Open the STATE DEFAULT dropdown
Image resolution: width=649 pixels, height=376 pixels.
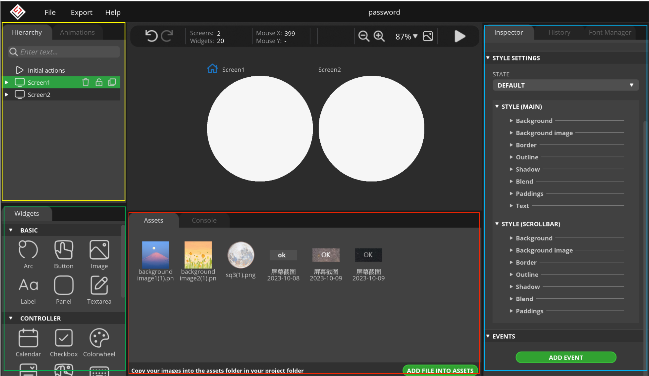coord(566,85)
